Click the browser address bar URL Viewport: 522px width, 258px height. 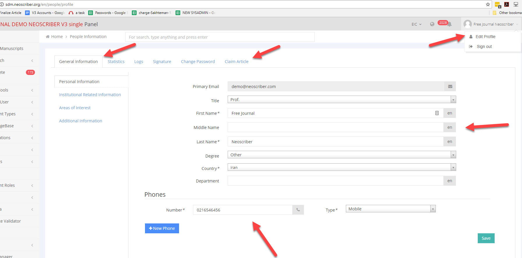pos(39,4)
